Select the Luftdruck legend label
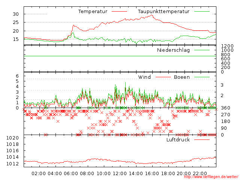This screenshot has width=240, height=180. 178,139
